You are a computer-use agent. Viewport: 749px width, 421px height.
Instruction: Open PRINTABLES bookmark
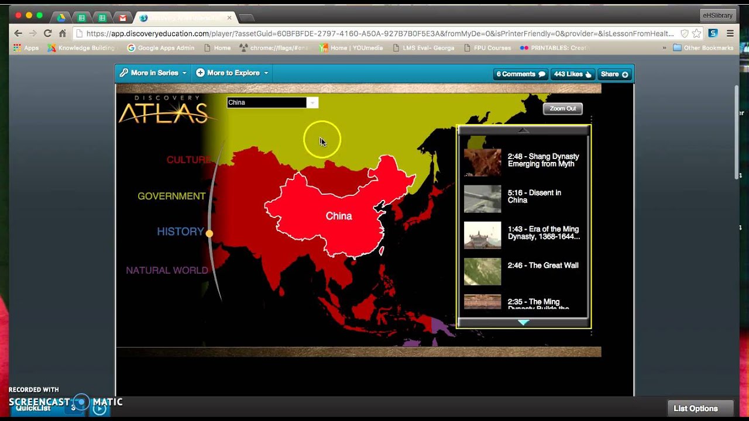(x=553, y=48)
